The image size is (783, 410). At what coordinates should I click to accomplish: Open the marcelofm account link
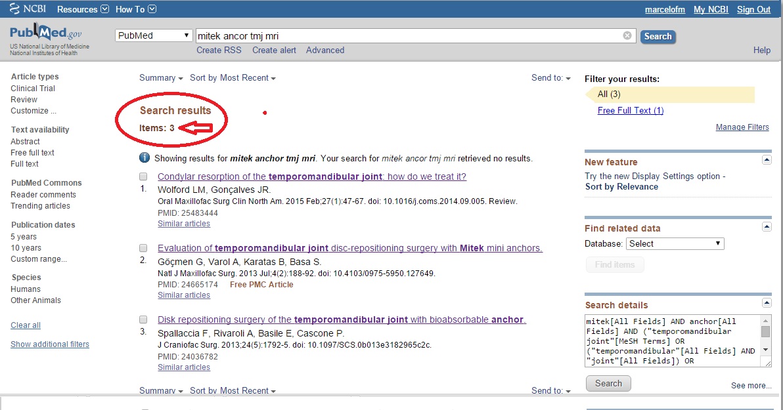(665, 9)
